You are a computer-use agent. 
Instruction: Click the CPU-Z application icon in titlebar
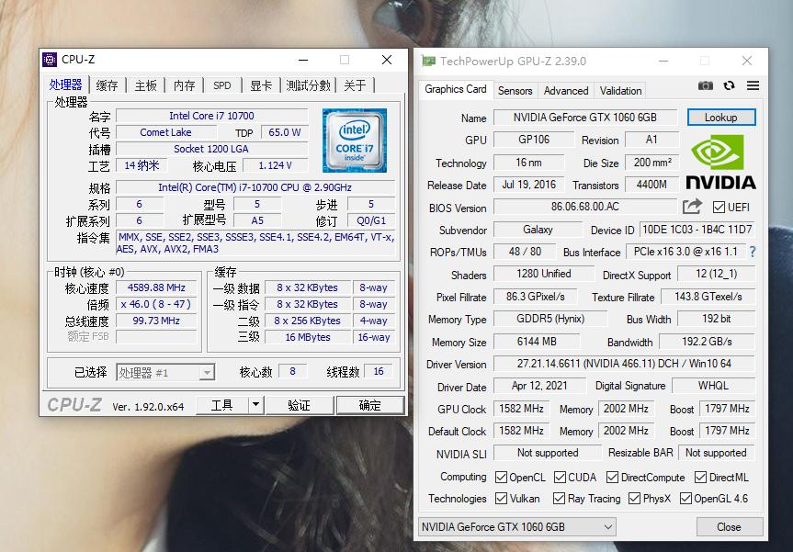49,59
